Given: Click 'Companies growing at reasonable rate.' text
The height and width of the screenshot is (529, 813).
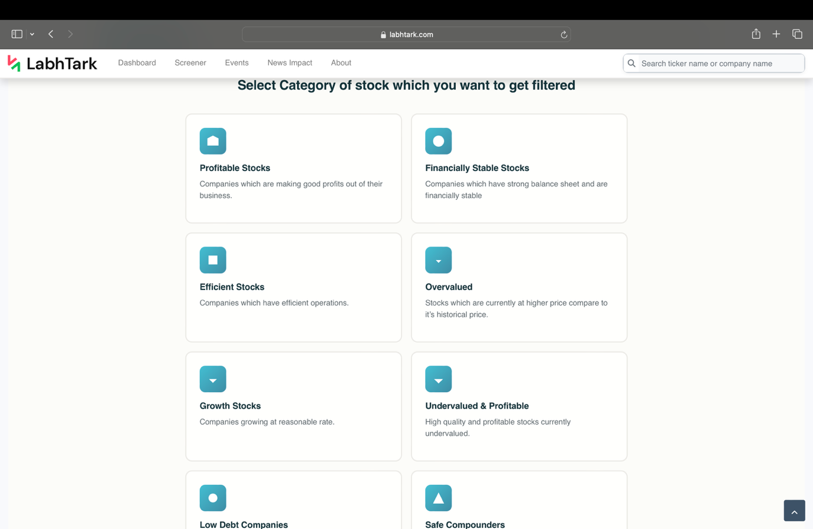Looking at the screenshot, I should (267, 422).
